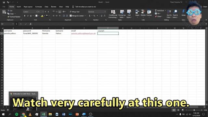The width and height of the screenshot is (208, 117).
Task: Open the font color dropdown arrow
Action: tap(49, 16)
